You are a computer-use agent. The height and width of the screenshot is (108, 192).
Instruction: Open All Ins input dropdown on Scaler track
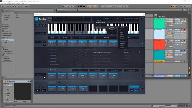169,30
